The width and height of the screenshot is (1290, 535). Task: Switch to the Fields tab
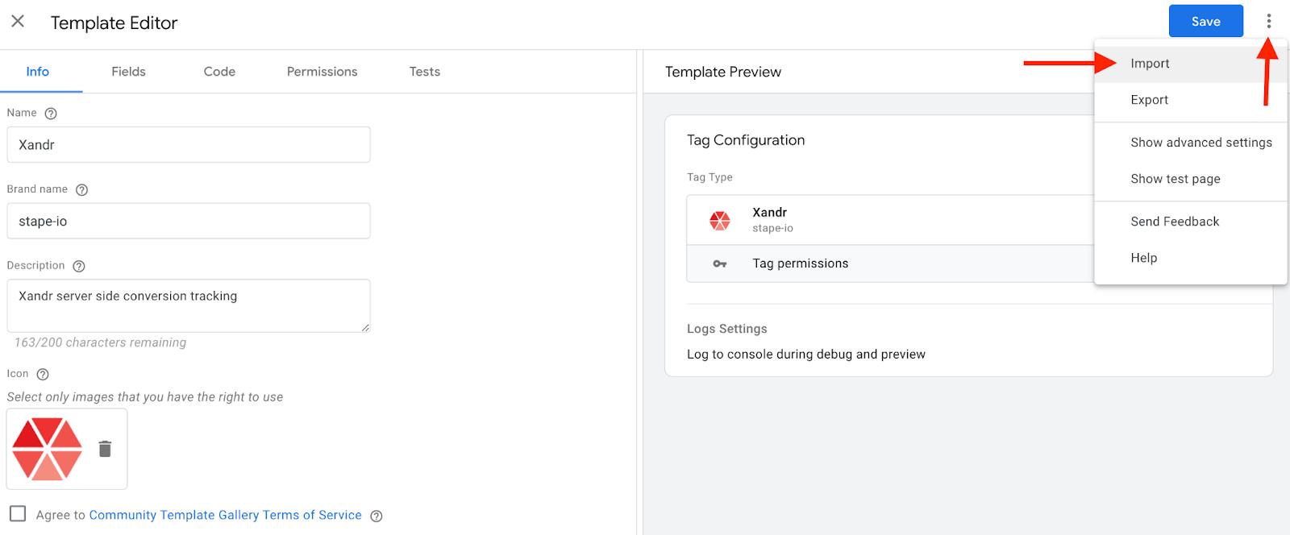coord(128,72)
